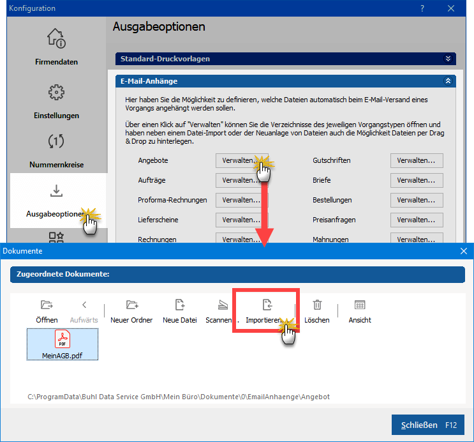The image size is (474, 442).
Task: Select the Einstellungen gear icon
Action: 56,94
